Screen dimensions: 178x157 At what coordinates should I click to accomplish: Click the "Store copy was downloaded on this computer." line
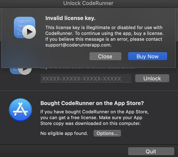pos(90,123)
